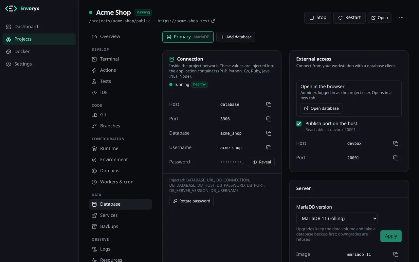419x262 pixels.
Task: Copy the external Host devbox value
Action: click(396, 143)
